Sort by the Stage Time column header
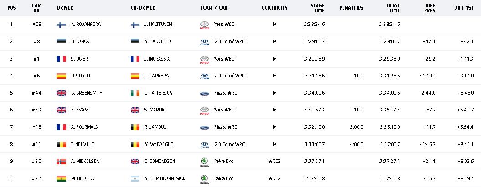This screenshot has width=481, height=187. click(x=317, y=8)
